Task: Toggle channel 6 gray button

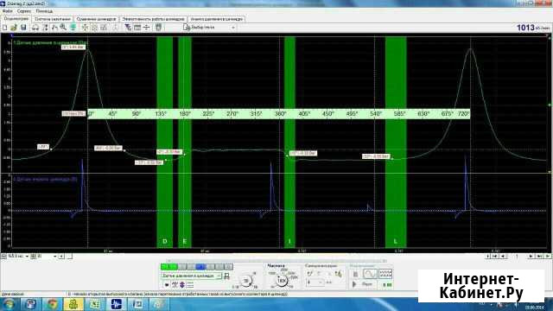Action: coord(210,267)
